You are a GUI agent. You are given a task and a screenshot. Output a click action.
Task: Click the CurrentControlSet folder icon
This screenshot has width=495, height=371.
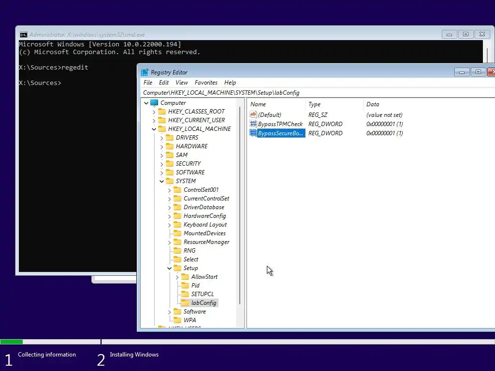(178, 199)
